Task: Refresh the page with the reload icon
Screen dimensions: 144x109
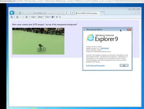Action: tap(70, 13)
